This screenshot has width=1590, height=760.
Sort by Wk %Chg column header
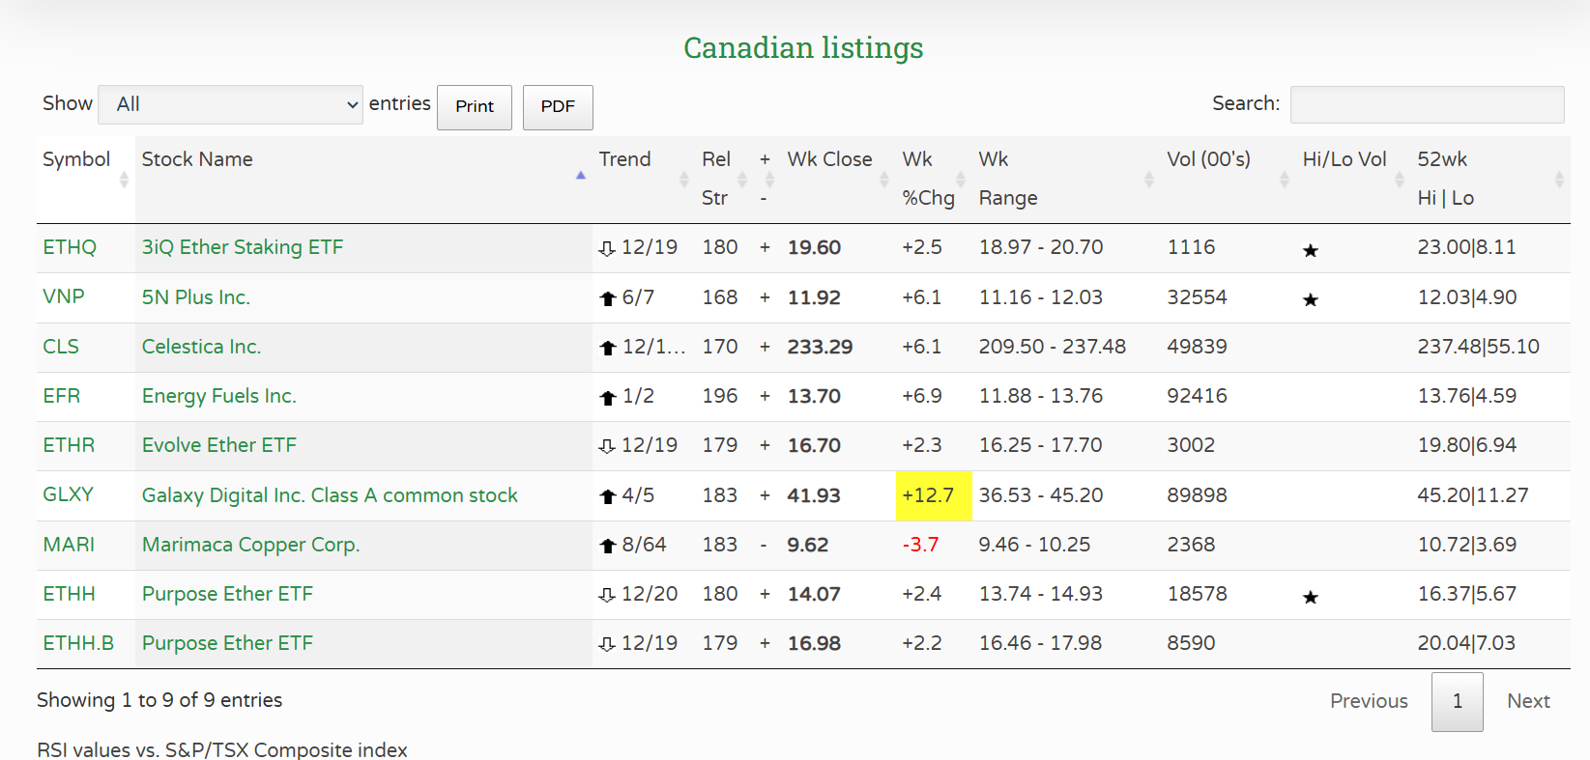pyautogui.click(x=934, y=180)
